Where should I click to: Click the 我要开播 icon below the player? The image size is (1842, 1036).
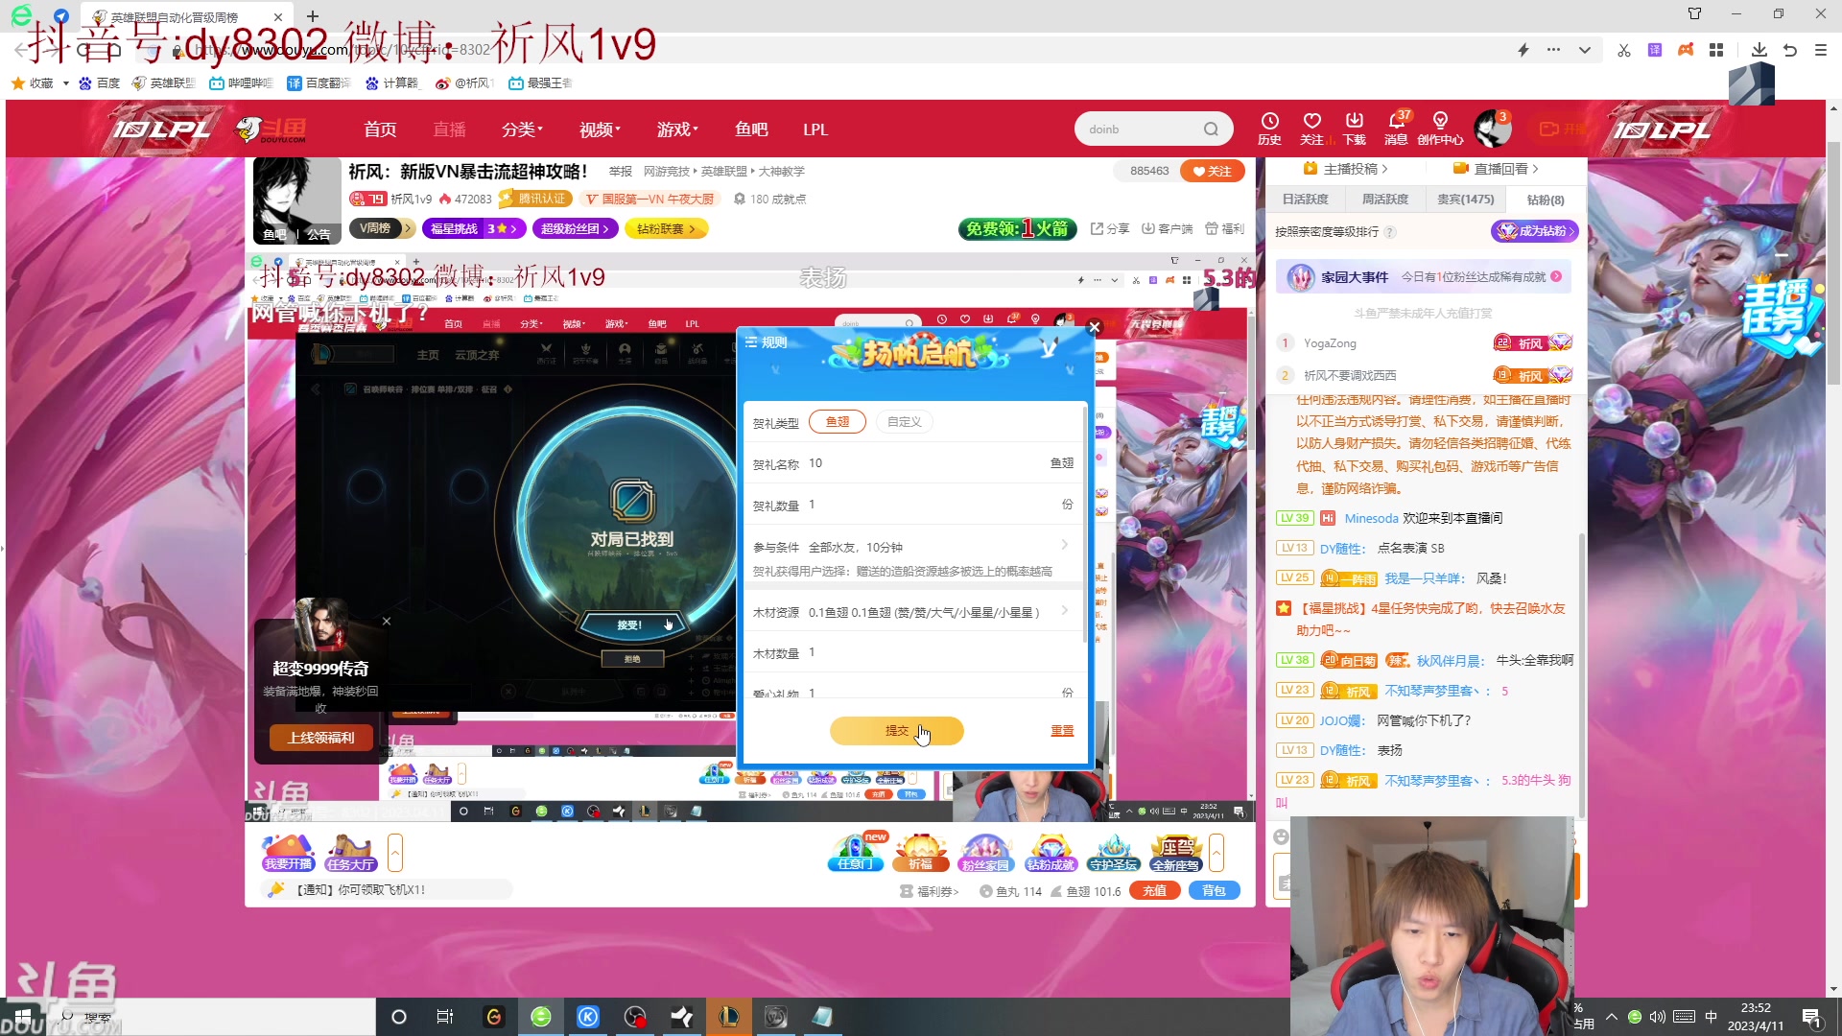[289, 852]
